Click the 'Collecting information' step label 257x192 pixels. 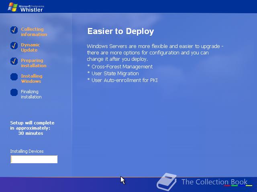click(34, 32)
